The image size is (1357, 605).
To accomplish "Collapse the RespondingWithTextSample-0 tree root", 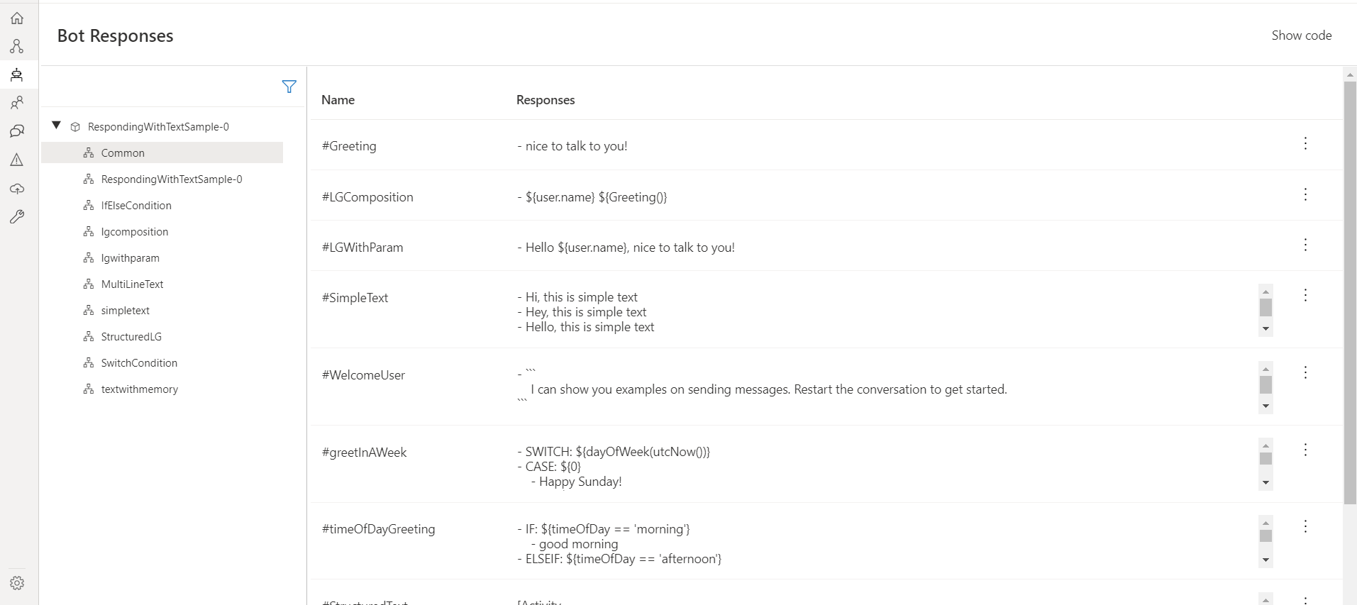I will click(57, 126).
